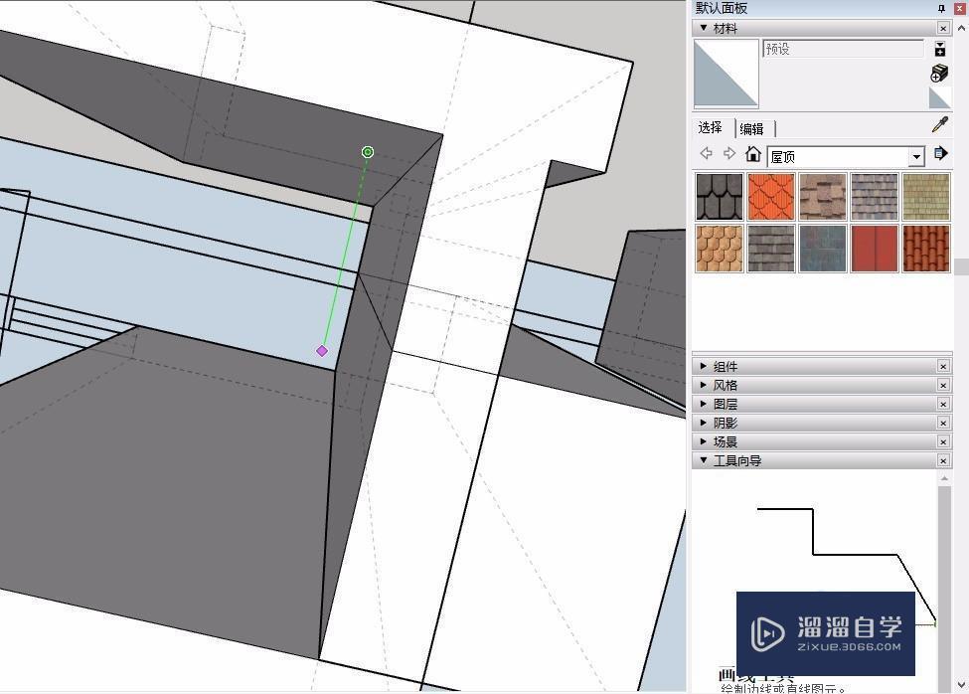The height and width of the screenshot is (694, 969).
Task: Switch to the 选择 tab
Action: pos(711,127)
